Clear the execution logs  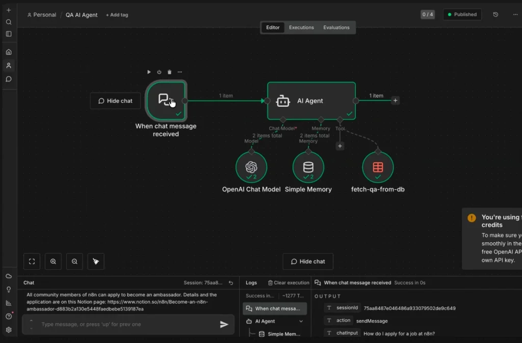click(x=288, y=282)
